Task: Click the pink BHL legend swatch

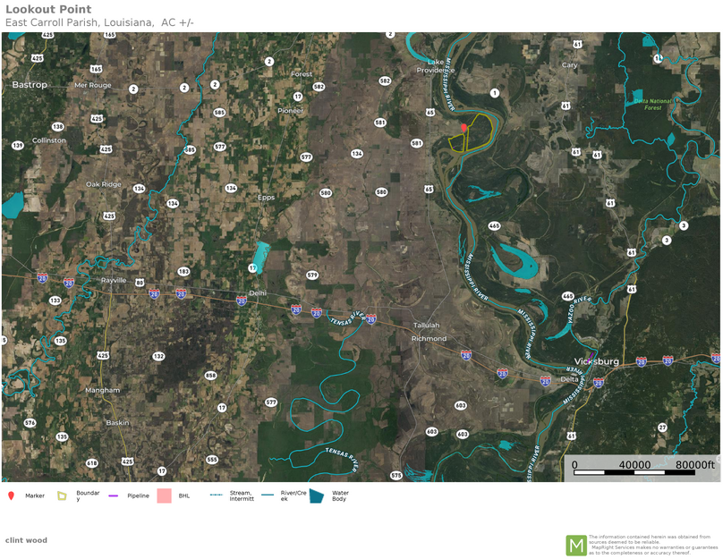Action: click(164, 495)
